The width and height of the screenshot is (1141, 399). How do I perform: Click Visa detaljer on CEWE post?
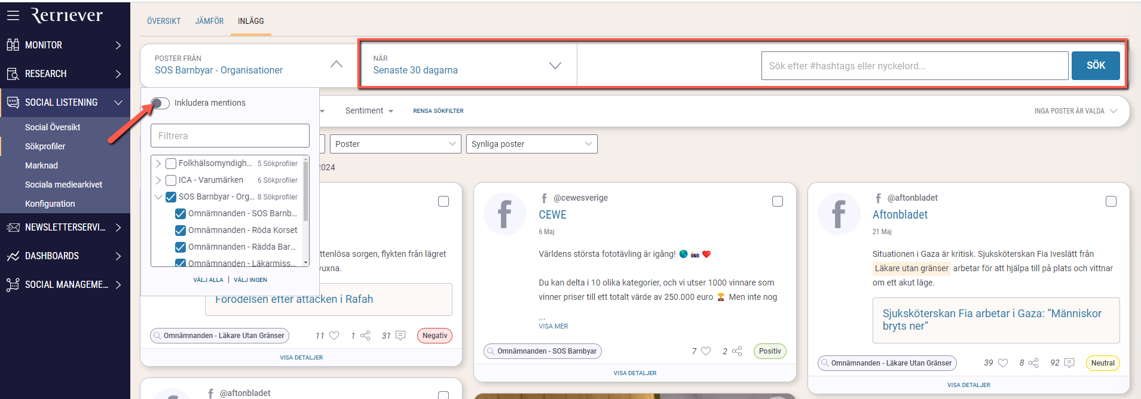click(635, 373)
